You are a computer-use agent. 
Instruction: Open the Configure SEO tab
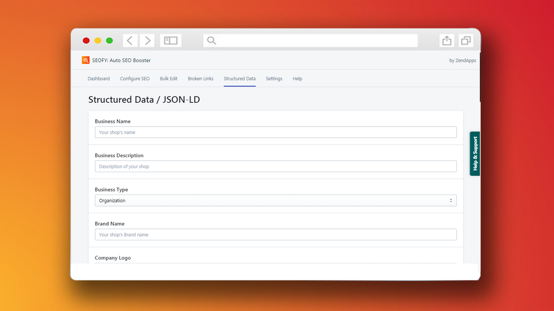click(x=135, y=79)
